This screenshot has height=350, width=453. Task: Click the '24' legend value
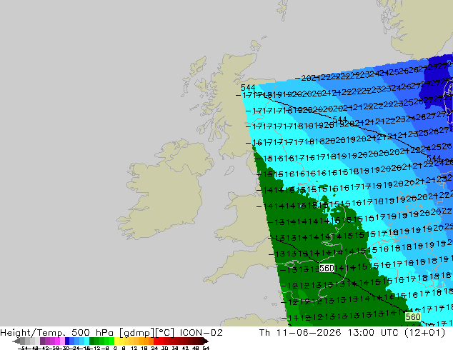[154, 348]
